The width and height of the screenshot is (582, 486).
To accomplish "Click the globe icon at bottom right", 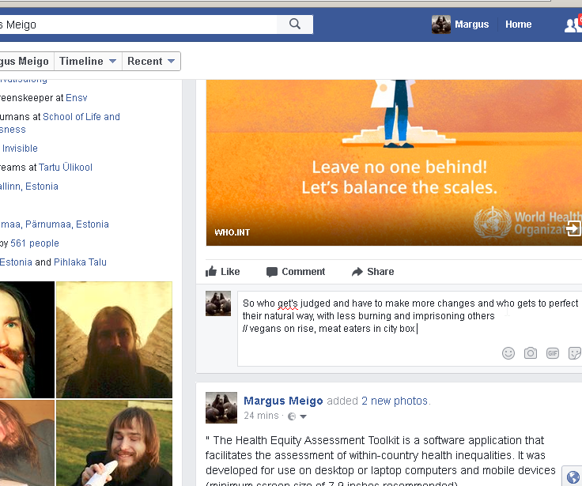I will 573,477.
